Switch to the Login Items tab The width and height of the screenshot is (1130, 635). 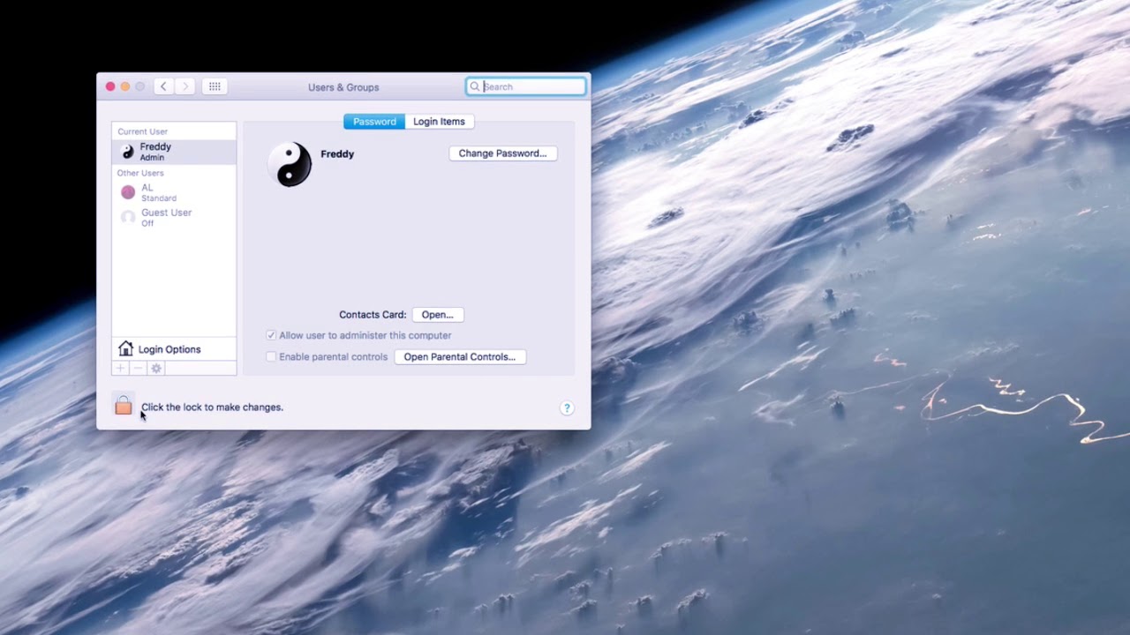(439, 122)
